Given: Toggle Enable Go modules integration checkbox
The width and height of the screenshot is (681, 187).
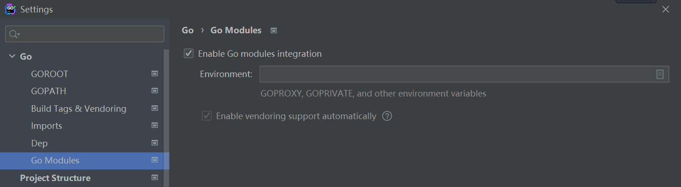Looking at the screenshot, I should point(189,54).
